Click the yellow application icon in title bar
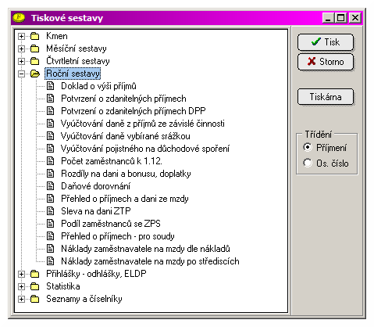This screenshot has height=327, width=374. click(x=19, y=18)
